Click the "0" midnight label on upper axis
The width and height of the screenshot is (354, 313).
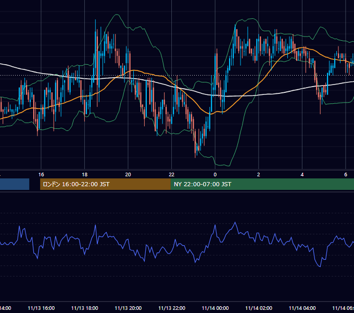coord(215,175)
